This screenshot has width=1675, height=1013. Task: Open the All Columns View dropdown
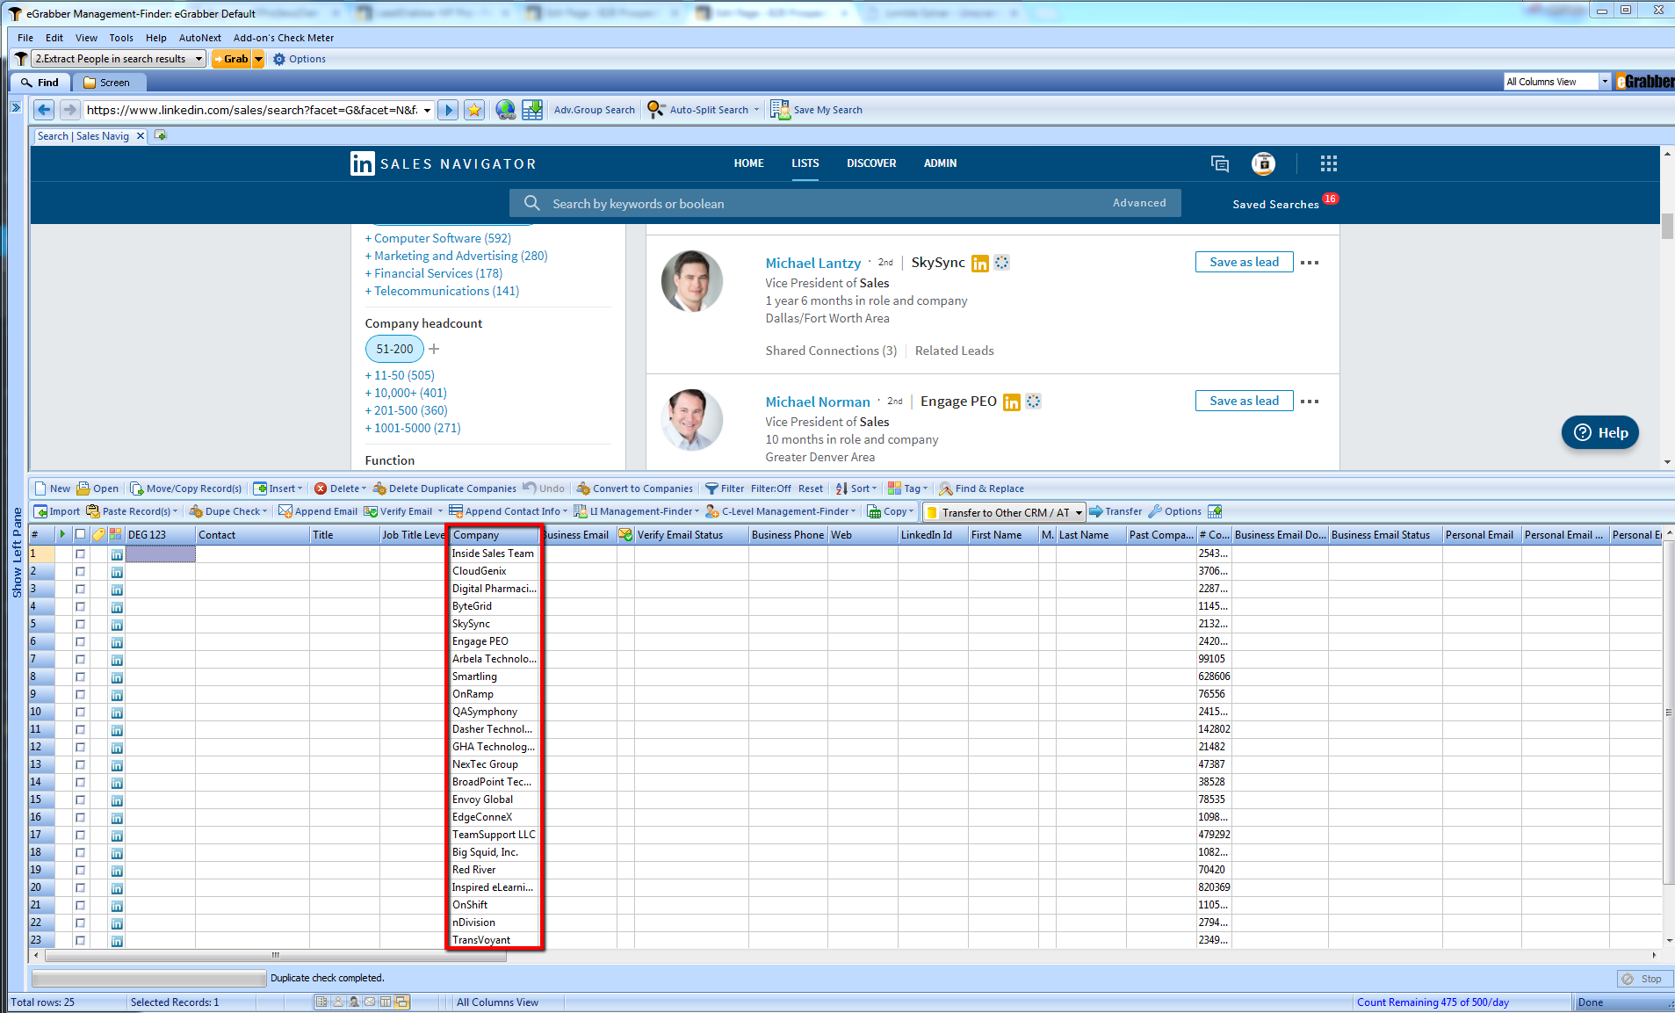point(1605,82)
